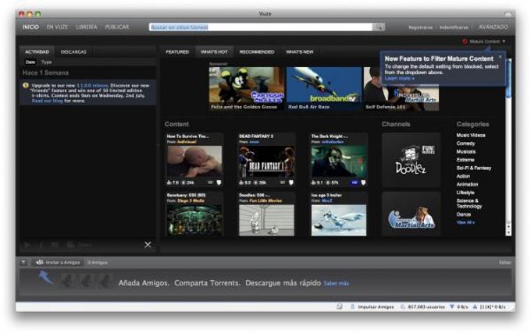Select the WHAT'S HOT tab
Image resolution: width=531 pixels, height=333 pixels.
pos(214,51)
